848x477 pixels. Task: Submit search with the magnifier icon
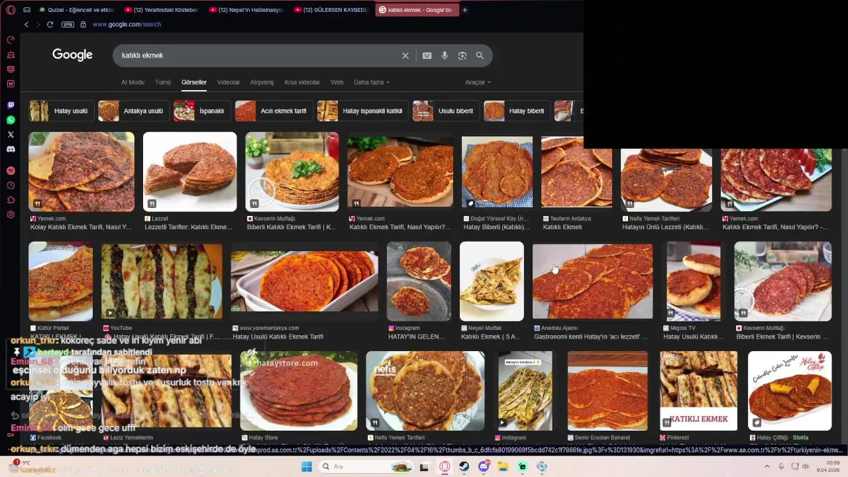[x=480, y=56]
